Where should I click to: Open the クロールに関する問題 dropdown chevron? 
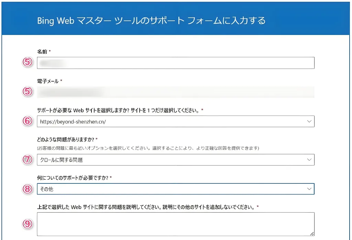coord(309,160)
